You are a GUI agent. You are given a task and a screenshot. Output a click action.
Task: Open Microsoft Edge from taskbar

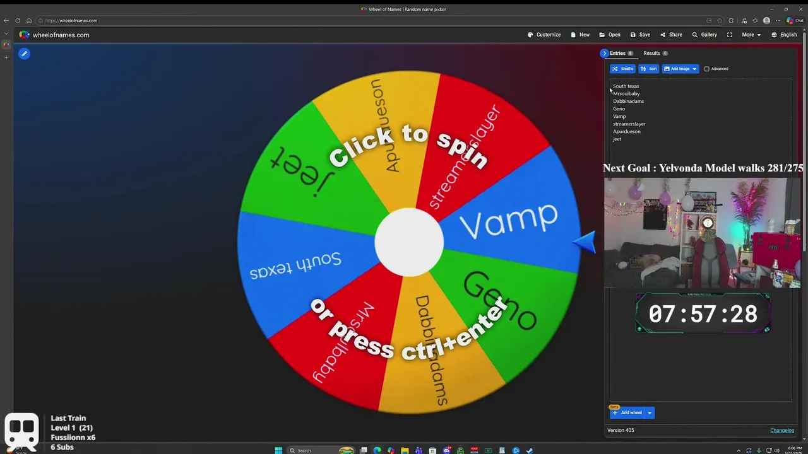[x=377, y=450]
